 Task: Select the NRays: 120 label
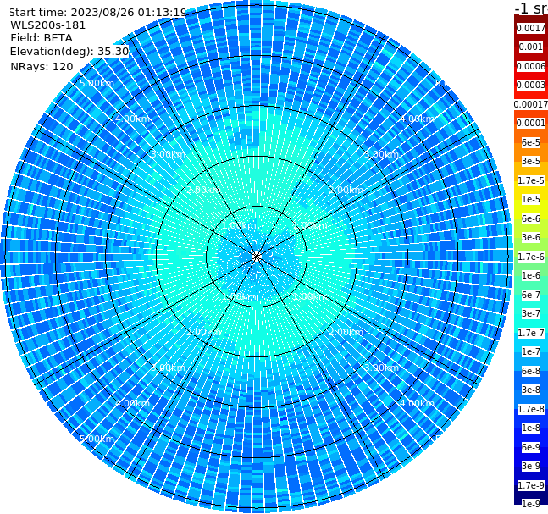point(42,66)
